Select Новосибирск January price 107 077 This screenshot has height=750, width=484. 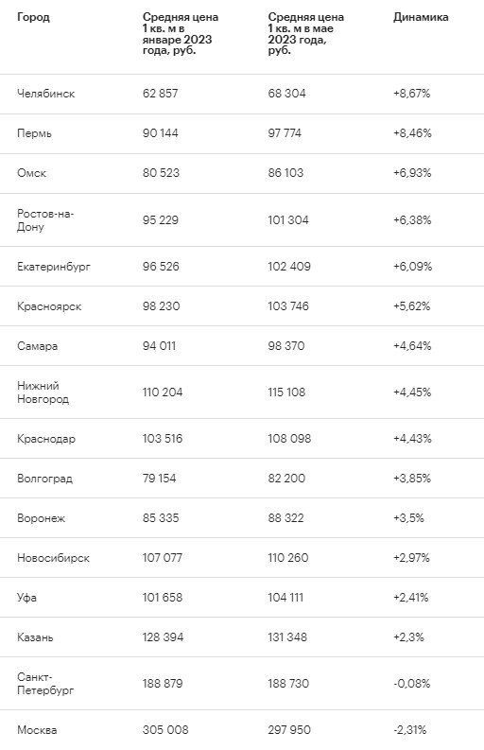pos(163,558)
